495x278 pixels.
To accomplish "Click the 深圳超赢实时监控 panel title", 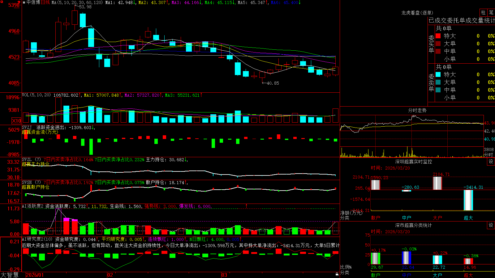I will (x=414, y=162).
